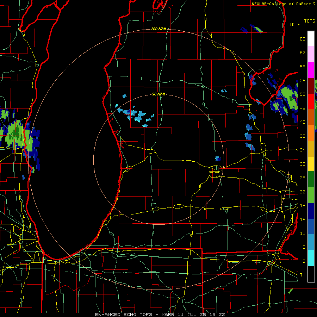The width and height of the screenshot is (317, 317).
Task: Click the cyan legend swatch
Action: tap(311, 258)
